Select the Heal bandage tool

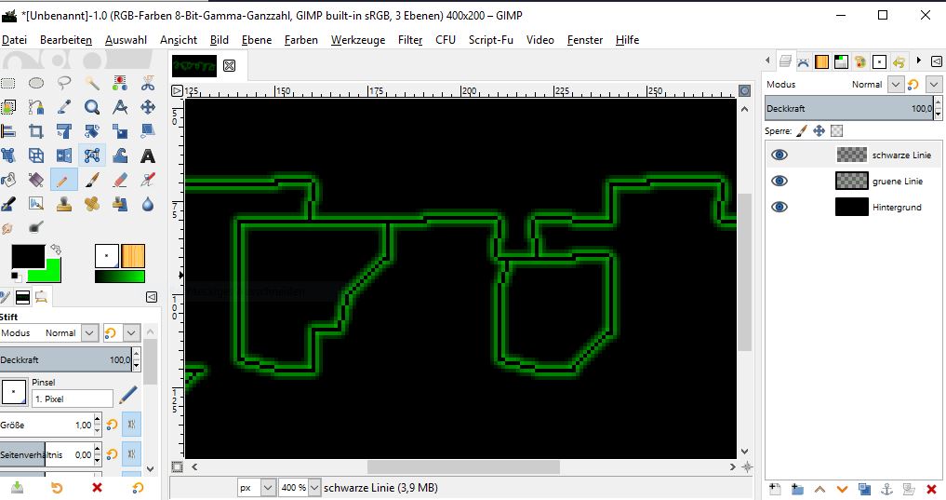92,204
